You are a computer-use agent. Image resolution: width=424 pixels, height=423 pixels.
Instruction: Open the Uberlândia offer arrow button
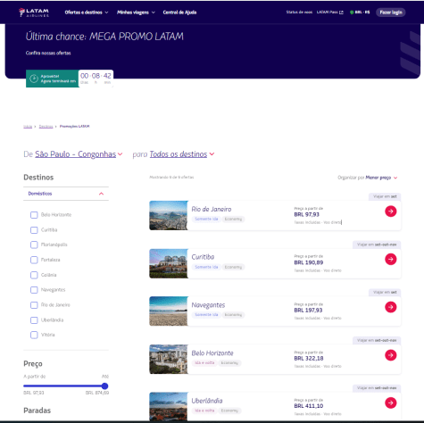tap(391, 402)
